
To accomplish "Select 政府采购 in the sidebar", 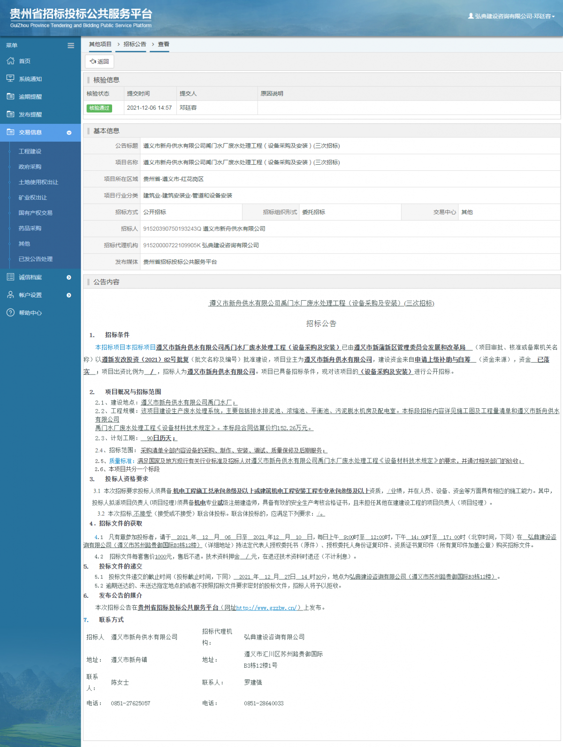I will coord(30,167).
